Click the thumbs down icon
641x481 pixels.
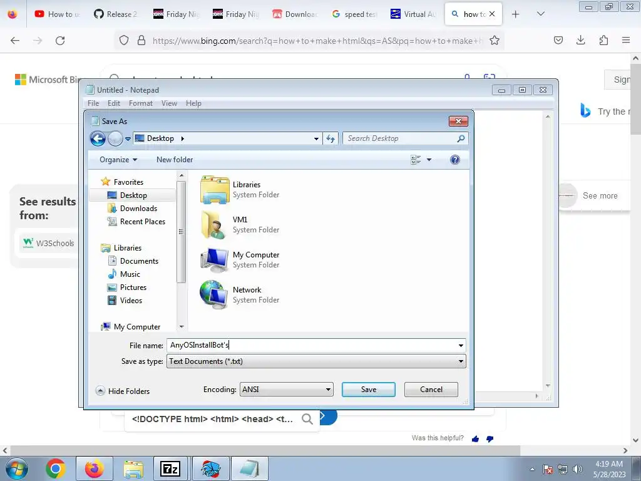pyautogui.click(x=490, y=439)
